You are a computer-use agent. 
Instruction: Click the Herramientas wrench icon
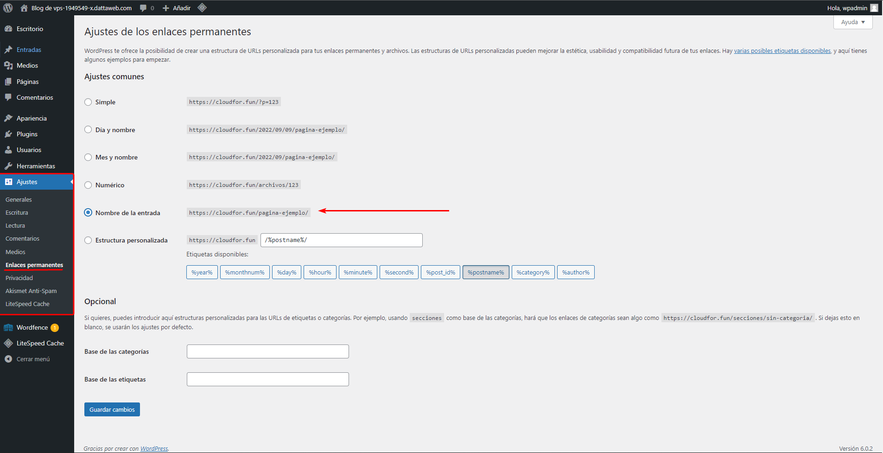pos(8,166)
